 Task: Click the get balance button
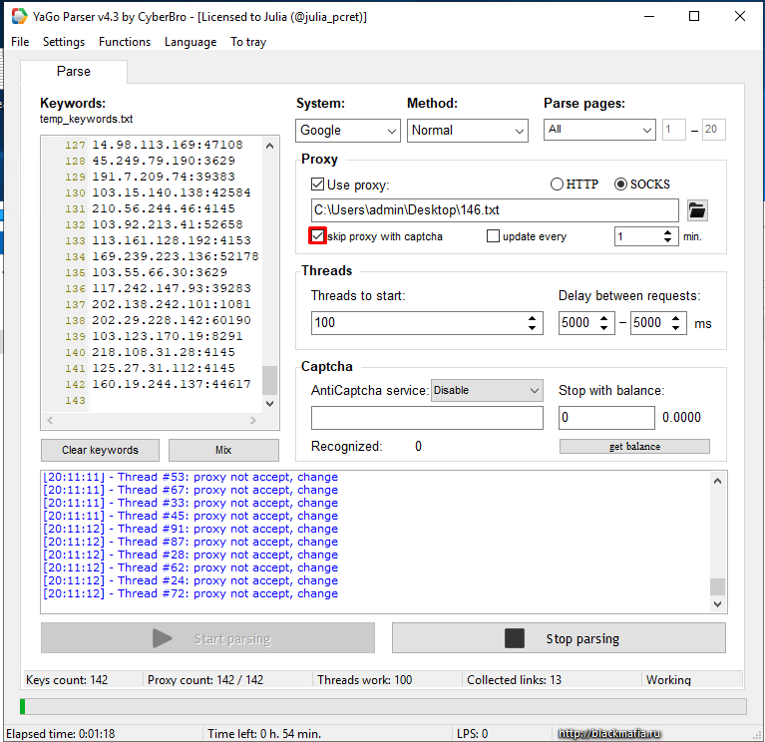[634, 446]
